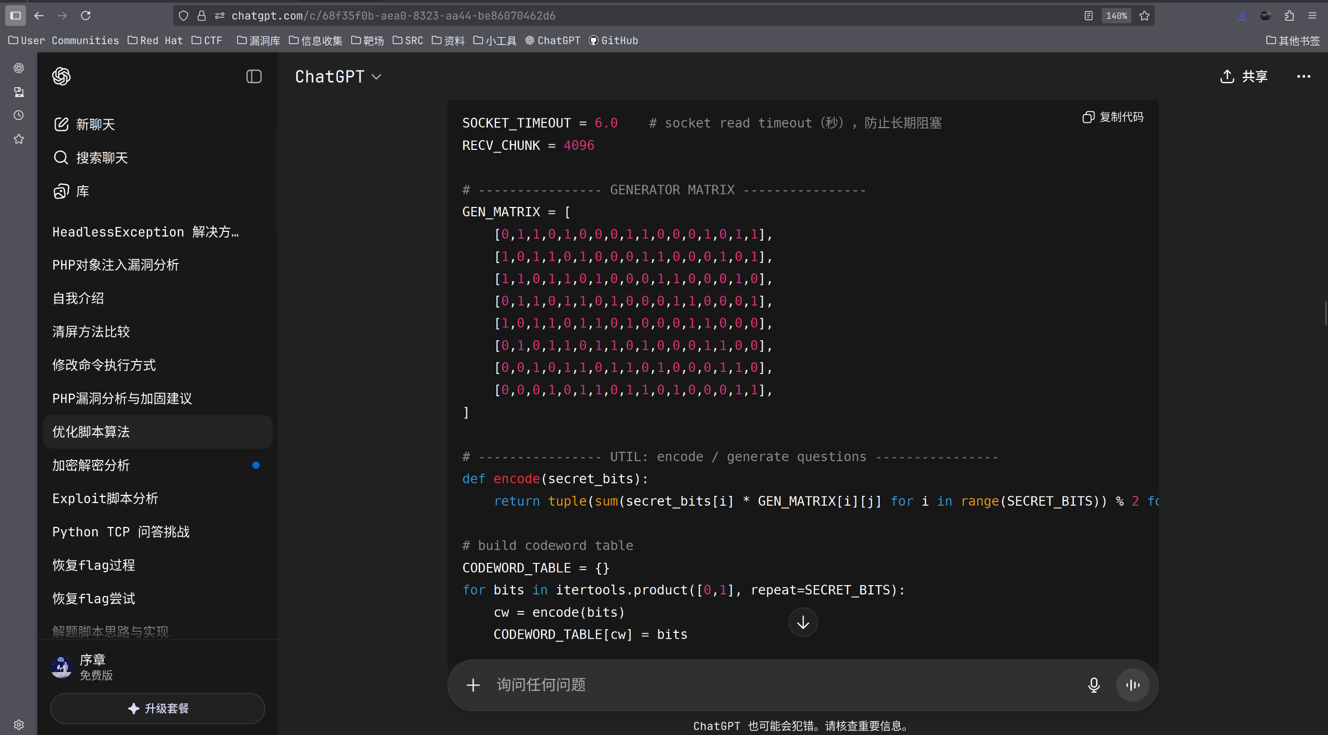Expand the ChatGPT model selector dropdown
The height and width of the screenshot is (735, 1328).
point(338,77)
